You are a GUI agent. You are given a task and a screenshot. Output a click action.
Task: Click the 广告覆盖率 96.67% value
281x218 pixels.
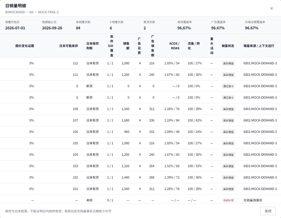pyautogui.click(x=218, y=28)
